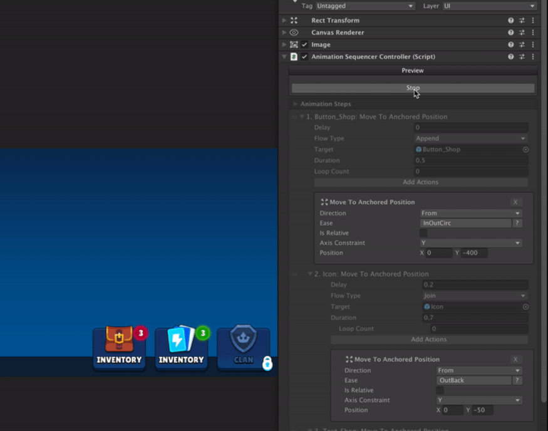Viewport: 548px width, 431px height.
Task: Open the Layer dropdown showing UI
Action: coord(489,6)
